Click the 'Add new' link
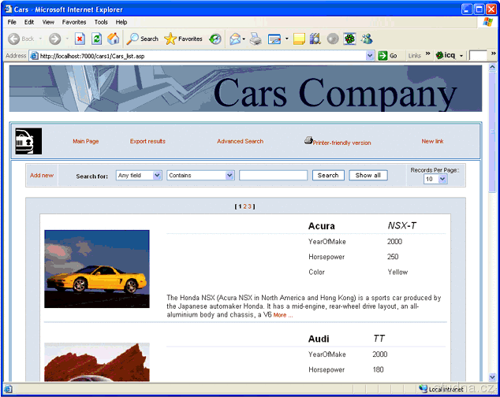500x397 pixels. click(x=42, y=176)
